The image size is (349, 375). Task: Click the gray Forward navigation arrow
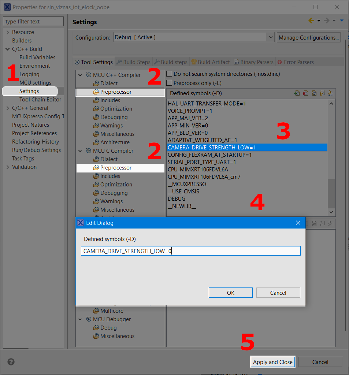[x=327, y=21]
